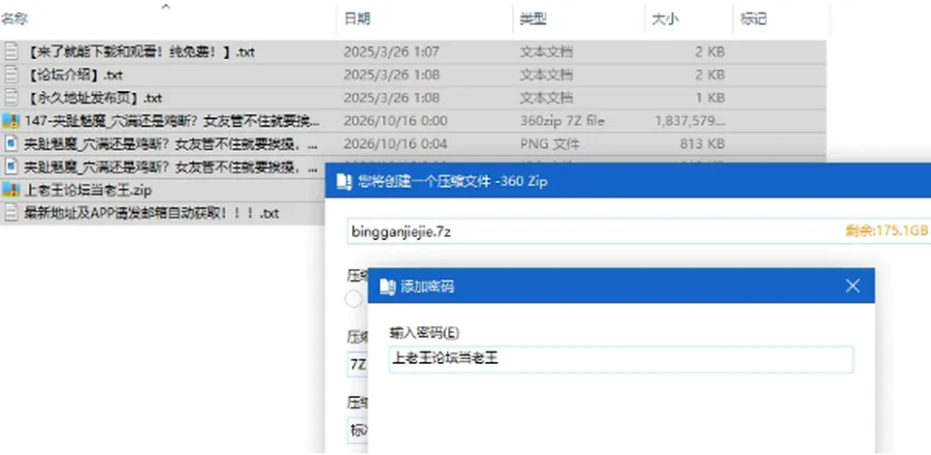Viewport: 931px width, 455px height.
Task: Click the 标记 column header
Action: 754,19
